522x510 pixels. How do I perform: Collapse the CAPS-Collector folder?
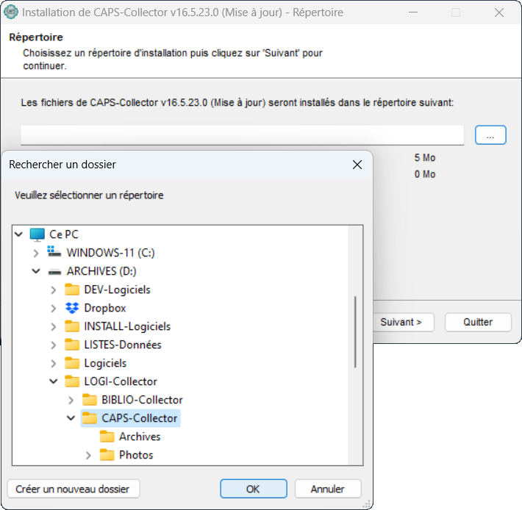tap(71, 418)
